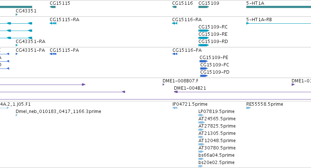Screen dimensions: 311x168
Task: Select the CG15109 gene arrow feature
Action: [204, 7]
